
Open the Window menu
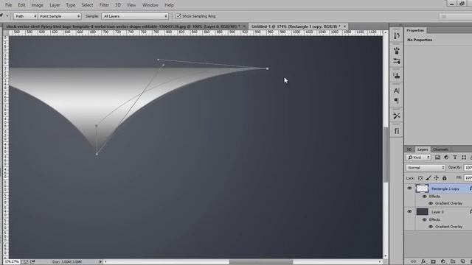point(150,5)
